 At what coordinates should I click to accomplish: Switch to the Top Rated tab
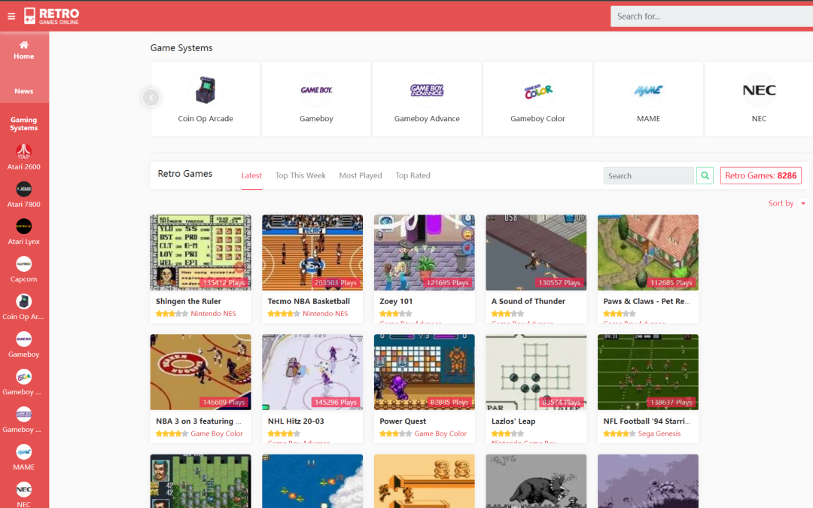click(413, 175)
